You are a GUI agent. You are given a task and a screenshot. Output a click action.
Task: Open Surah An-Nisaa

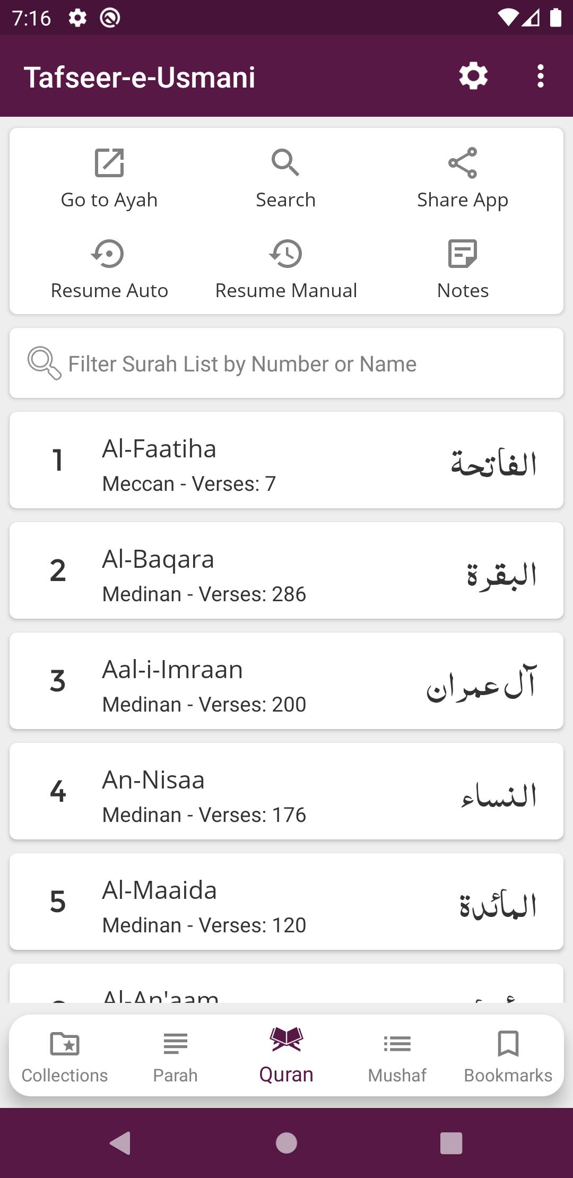[286, 792]
